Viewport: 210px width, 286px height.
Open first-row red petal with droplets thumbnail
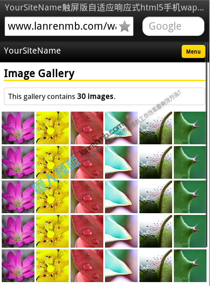point(87,128)
